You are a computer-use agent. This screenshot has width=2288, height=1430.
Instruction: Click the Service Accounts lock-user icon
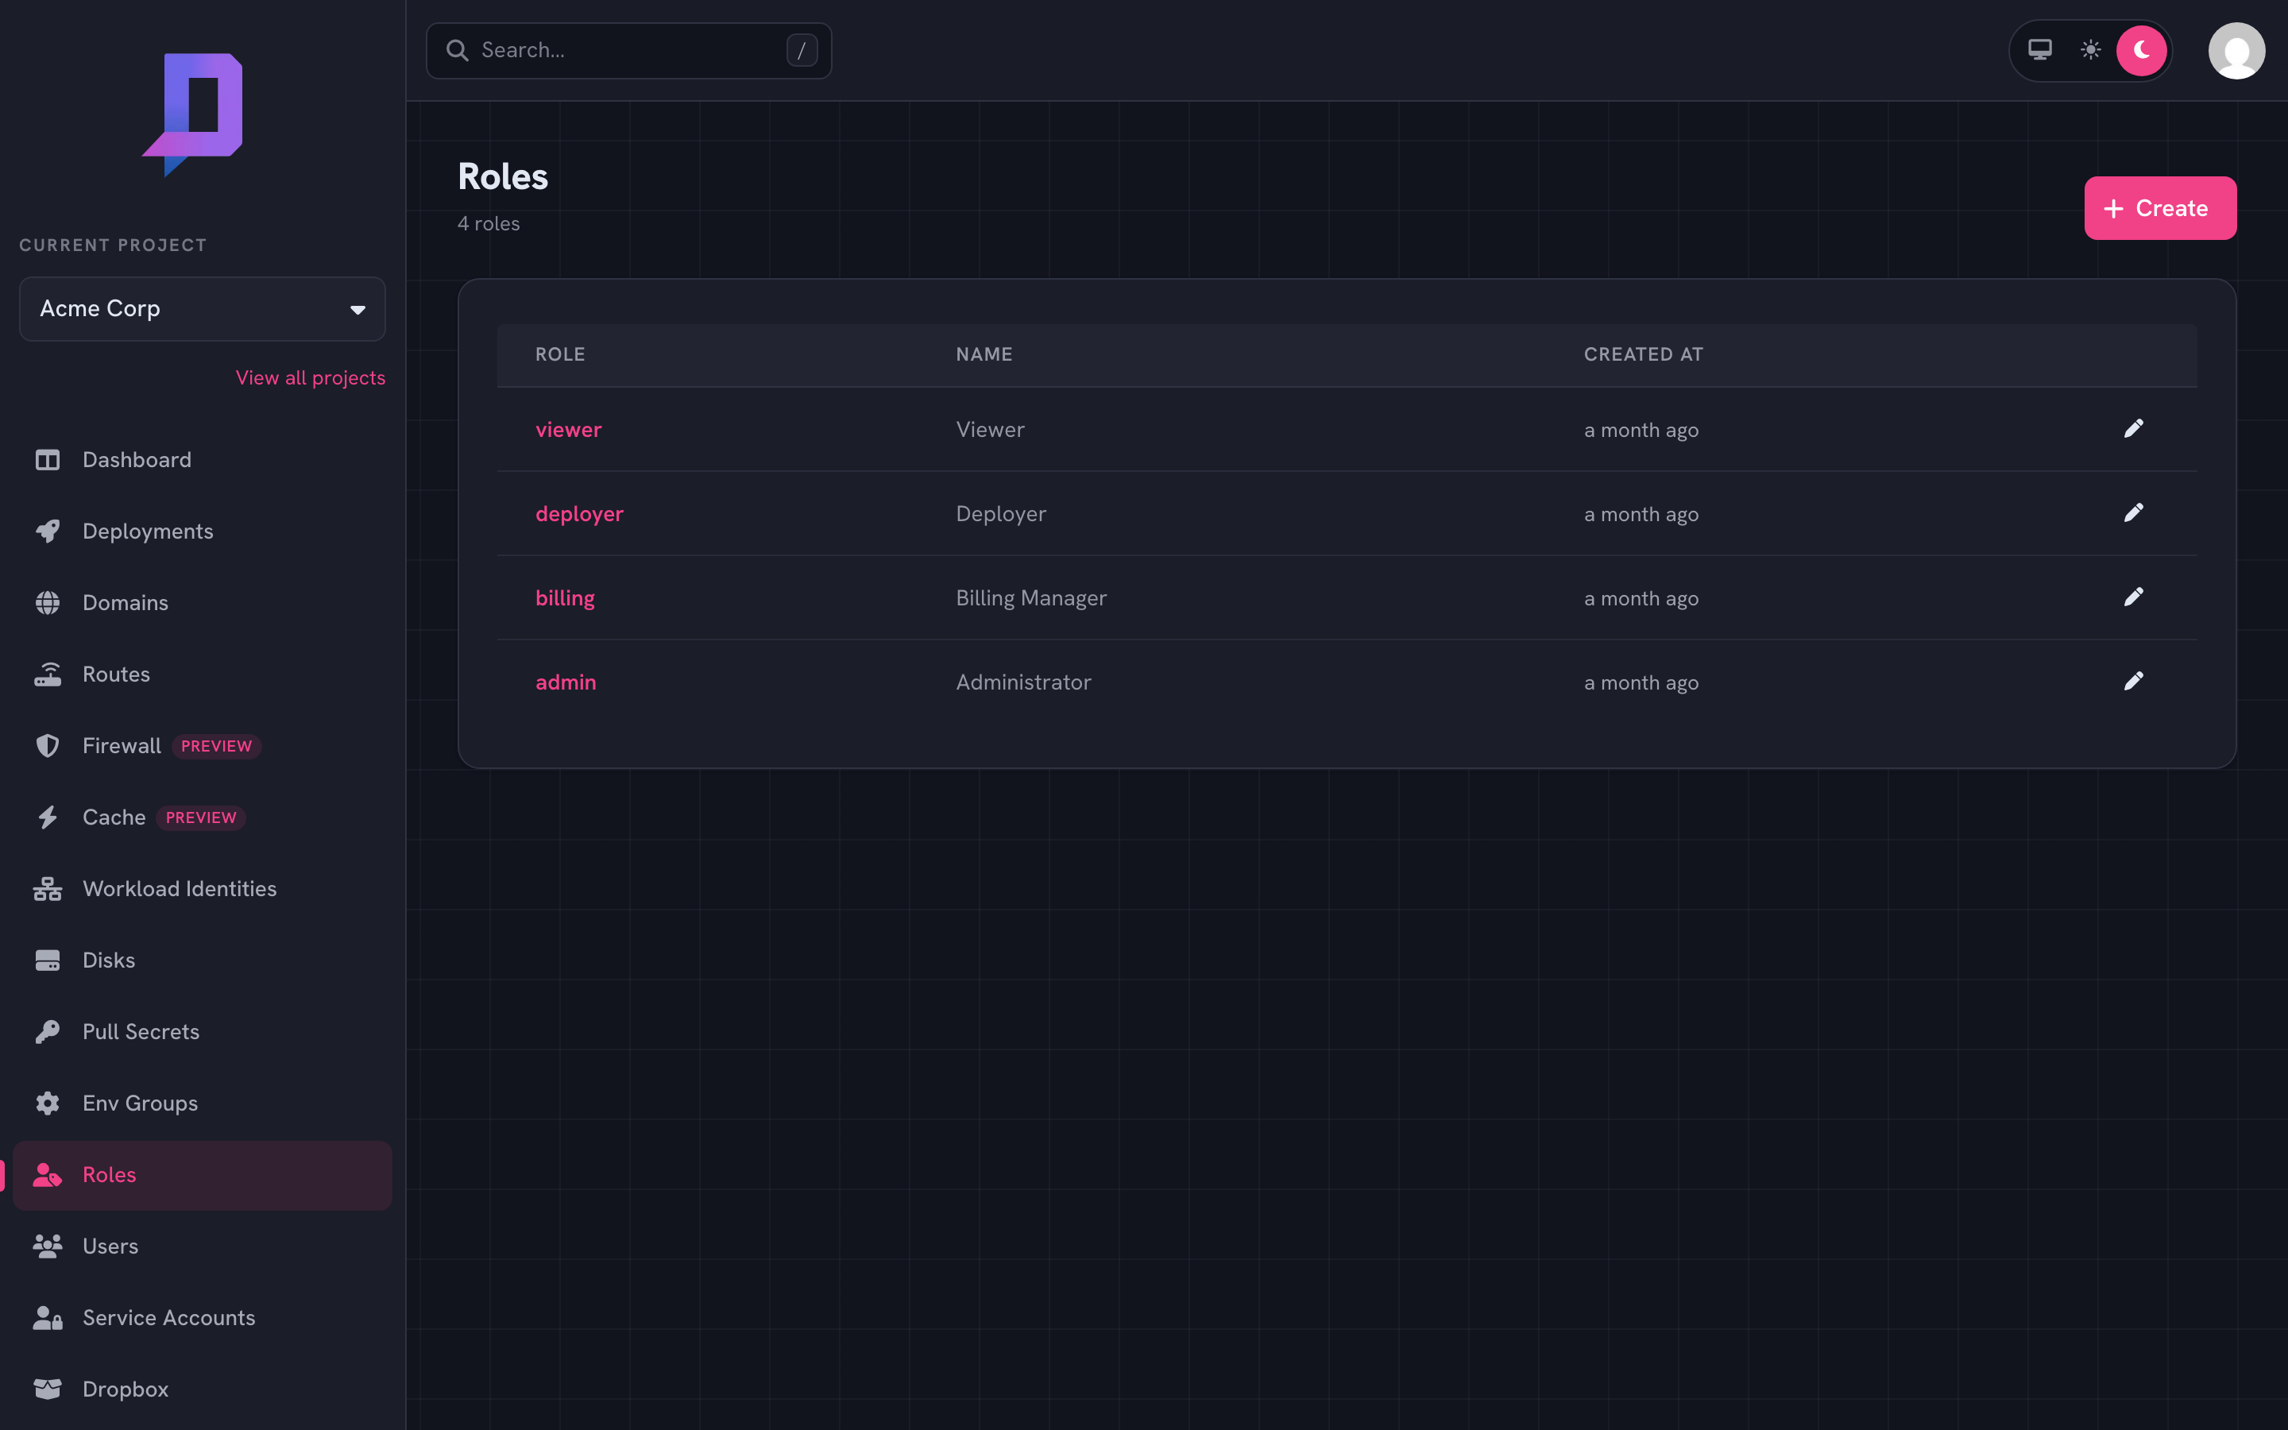tap(48, 1317)
